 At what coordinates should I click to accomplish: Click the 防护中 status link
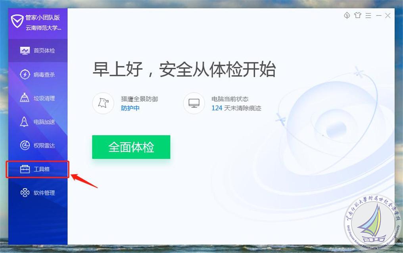coord(130,108)
